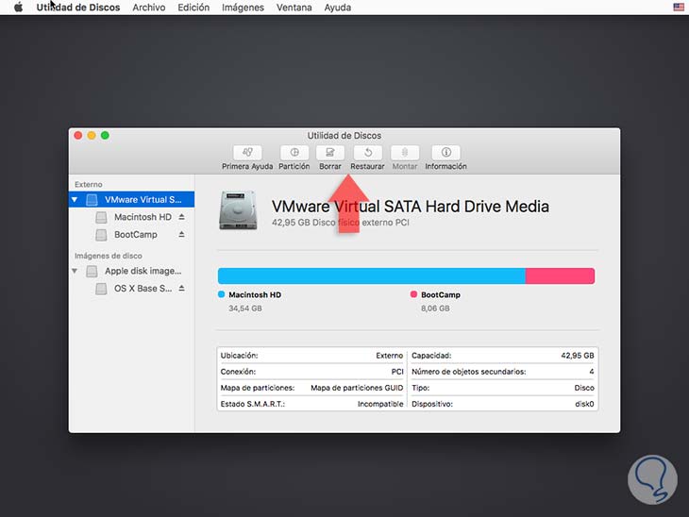This screenshot has height=517, width=689.
Task: Eject the OS X Base System volume
Action: coord(181,289)
